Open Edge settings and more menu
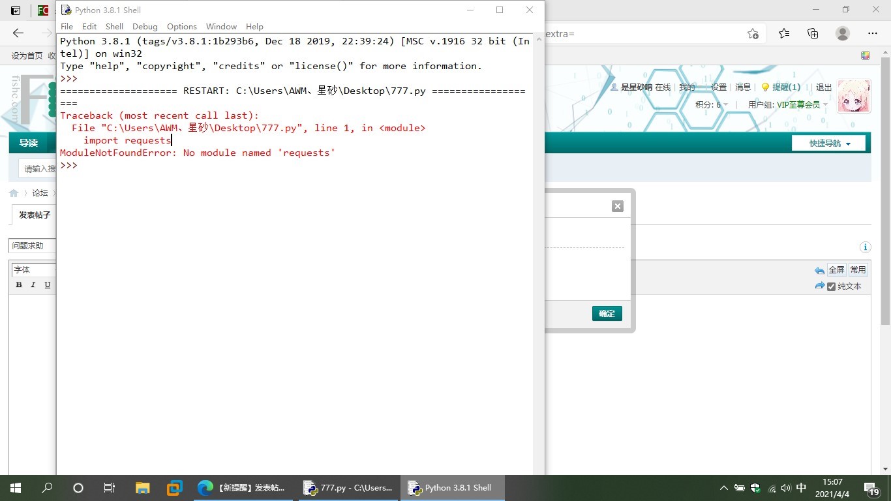Screen dimensions: 891x501 point(873,33)
